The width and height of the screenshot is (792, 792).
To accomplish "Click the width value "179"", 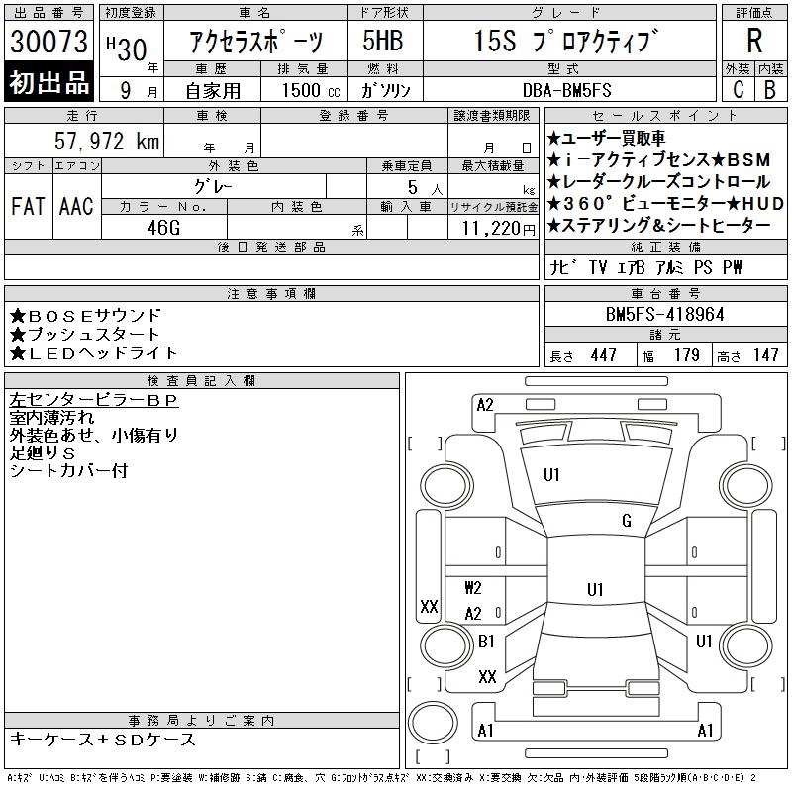I will [x=686, y=355].
